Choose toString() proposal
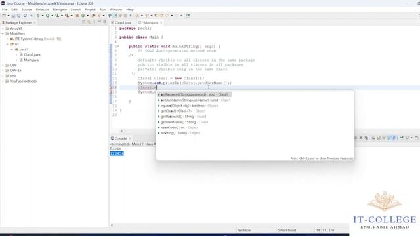 [x=179, y=133]
